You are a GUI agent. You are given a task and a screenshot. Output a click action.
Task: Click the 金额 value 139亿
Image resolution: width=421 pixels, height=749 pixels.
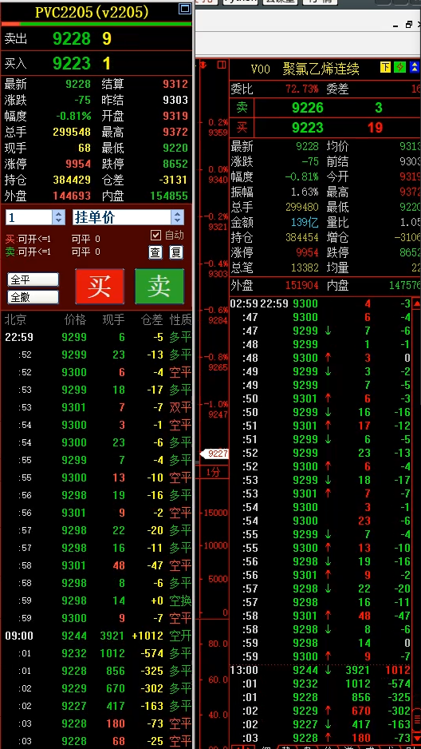point(305,222)
